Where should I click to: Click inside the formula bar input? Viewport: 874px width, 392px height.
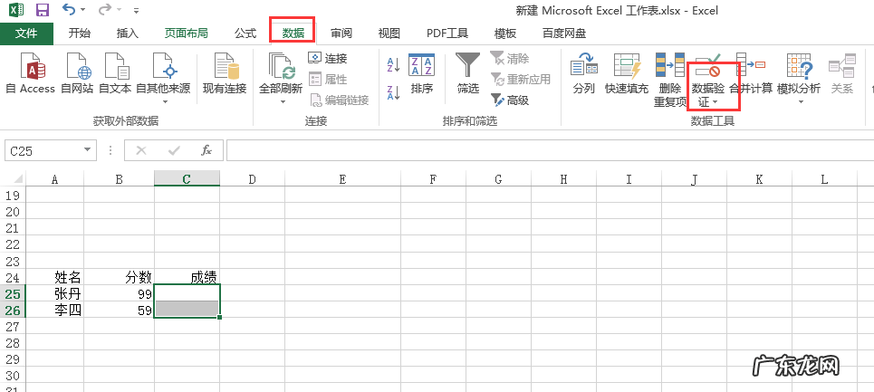pyautogui.click(x=543, y=150)
